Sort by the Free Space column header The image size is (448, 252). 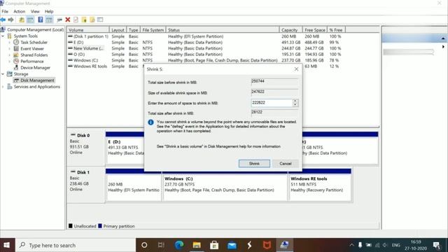tap(314, 29)
